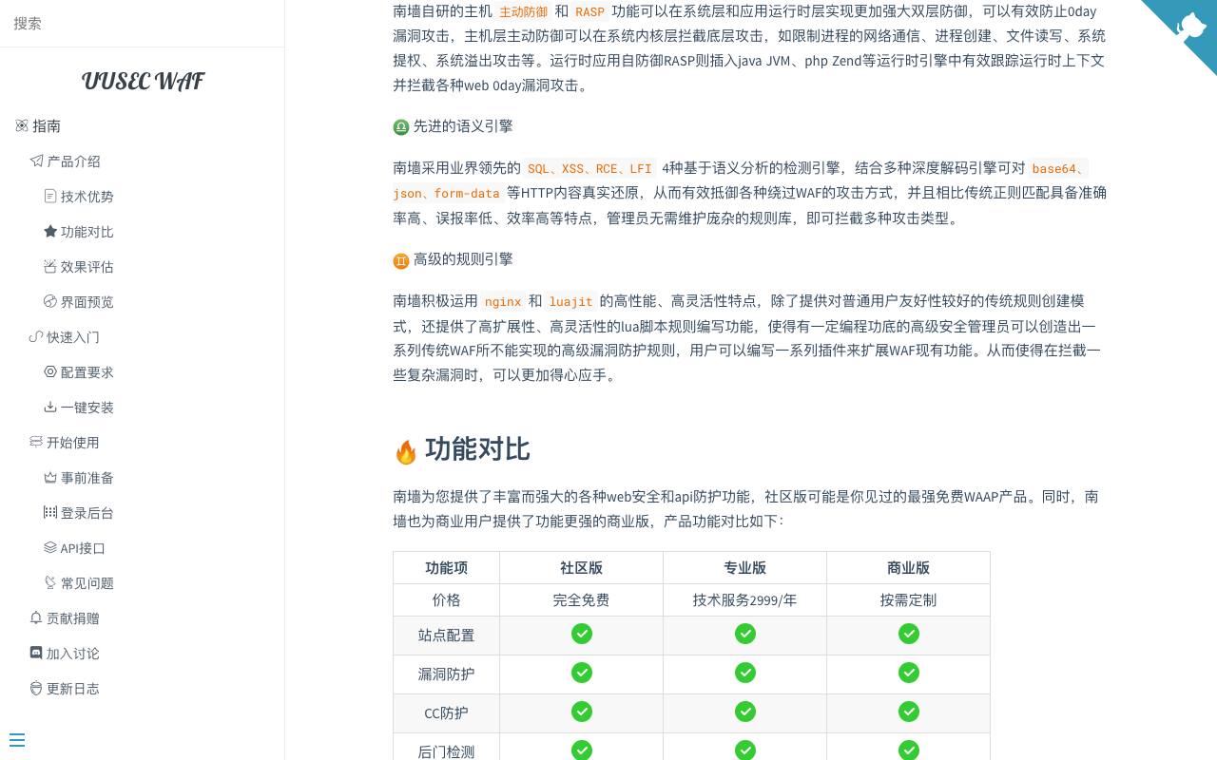Click the SQL、XSS、RCE、LFI code tag
This screenshot has width=1217, height=760.
point(589,168)
